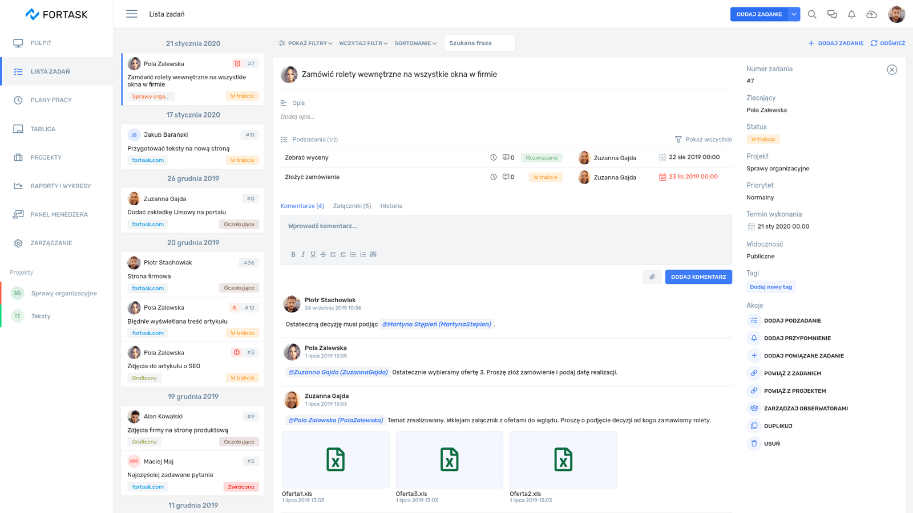This screenshot has height=513, width=913.
Task: Click the Odśwież refresh link
Action: (888, 43)
